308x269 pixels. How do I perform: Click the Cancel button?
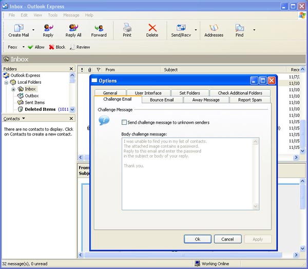[x=227, y=239]
